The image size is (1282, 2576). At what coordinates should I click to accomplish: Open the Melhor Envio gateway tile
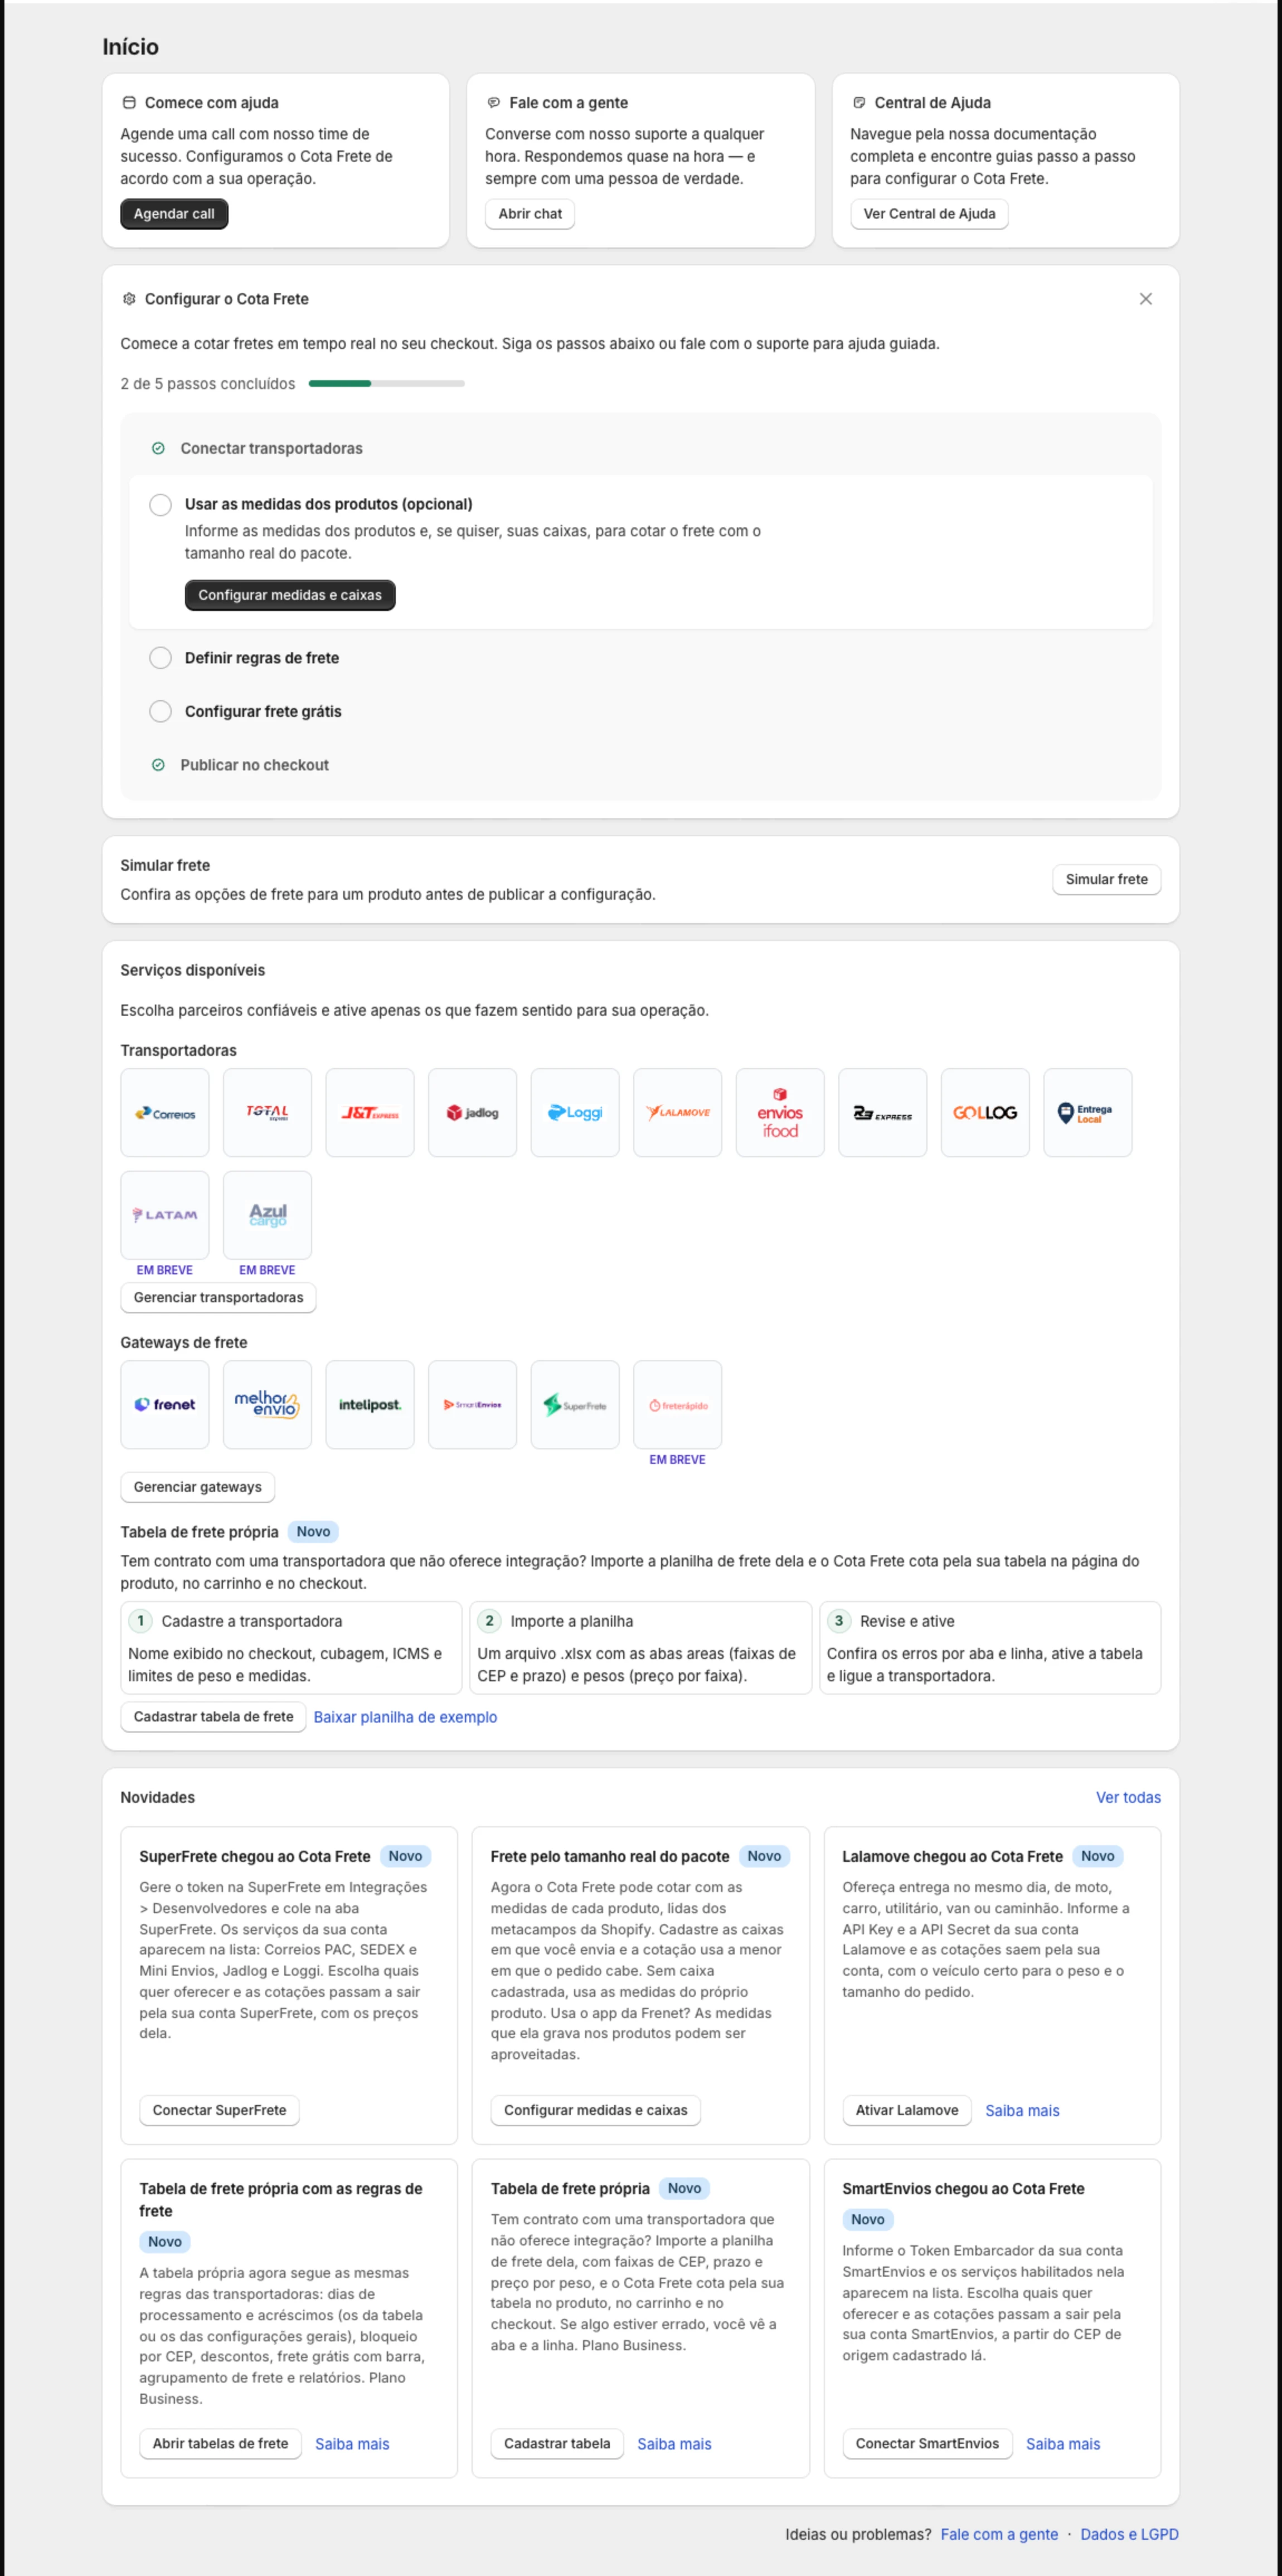[x=267, y=1404]
